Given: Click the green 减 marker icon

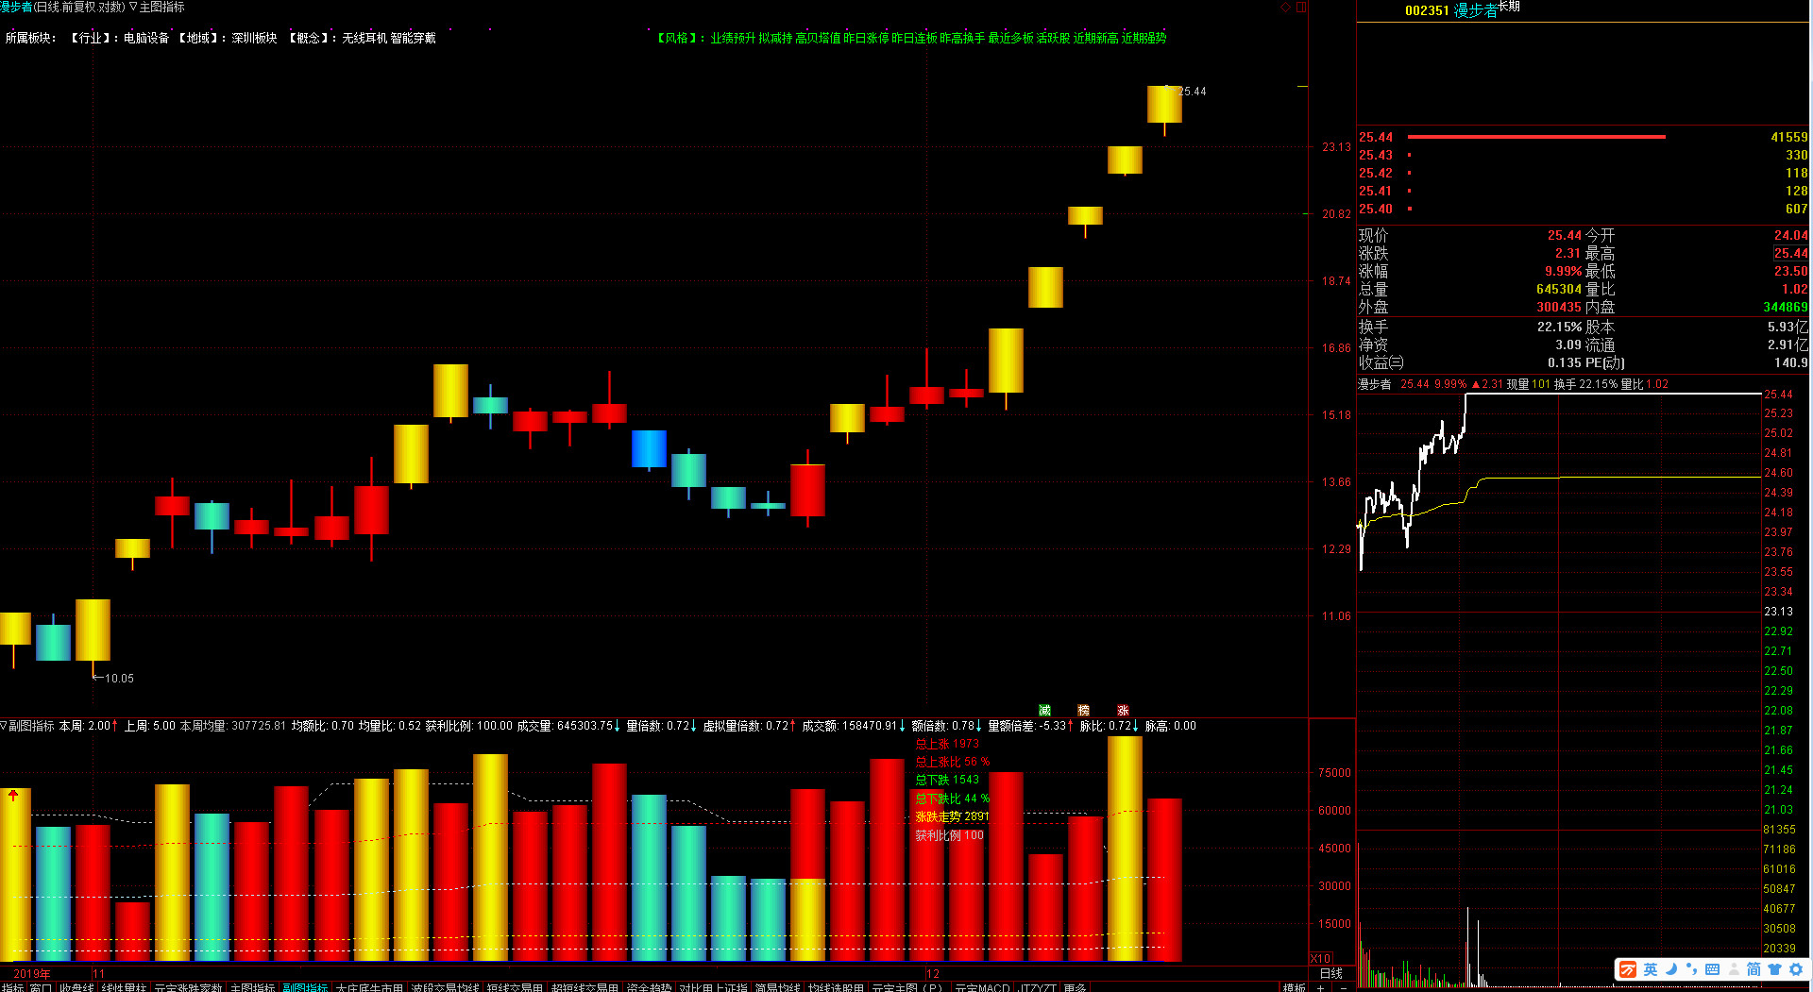Looking at the screenshot, I should click(1044, 710).
